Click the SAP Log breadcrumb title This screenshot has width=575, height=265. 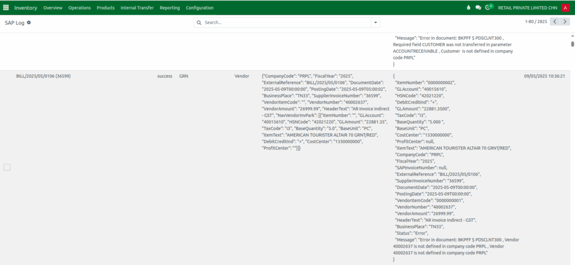pos(15,22)
